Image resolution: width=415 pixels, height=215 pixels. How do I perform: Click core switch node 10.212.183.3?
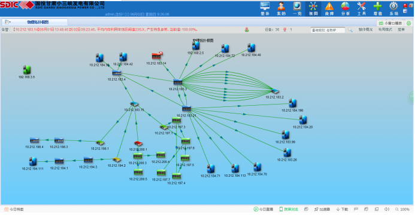point(178,82)
